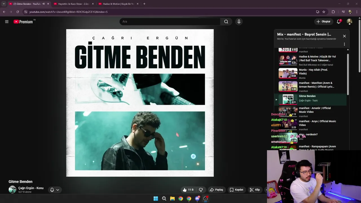
Task: Toggle channel notification bell setting
Action: [52, 190]
